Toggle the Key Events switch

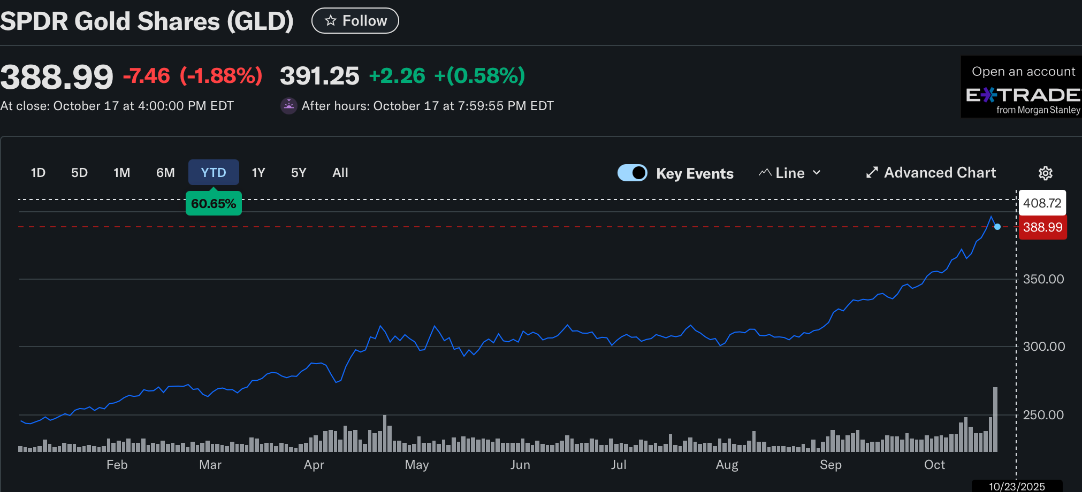tap(633, 173)
